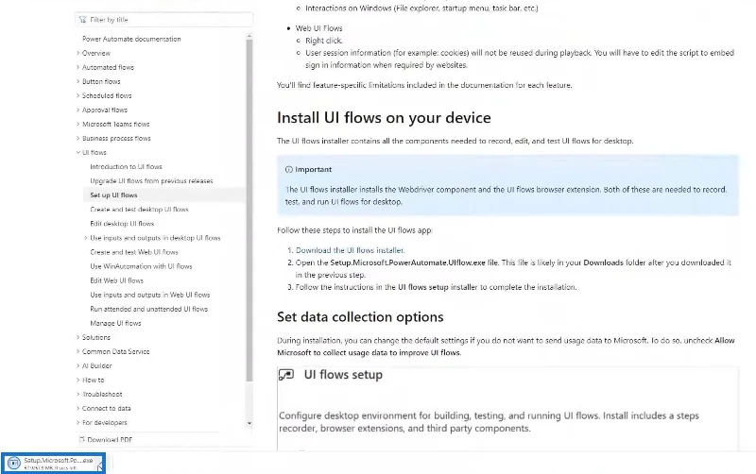
Task: Click the Web UI Flows bullet text
Action: pyautogui.click(x=318, y=28)
